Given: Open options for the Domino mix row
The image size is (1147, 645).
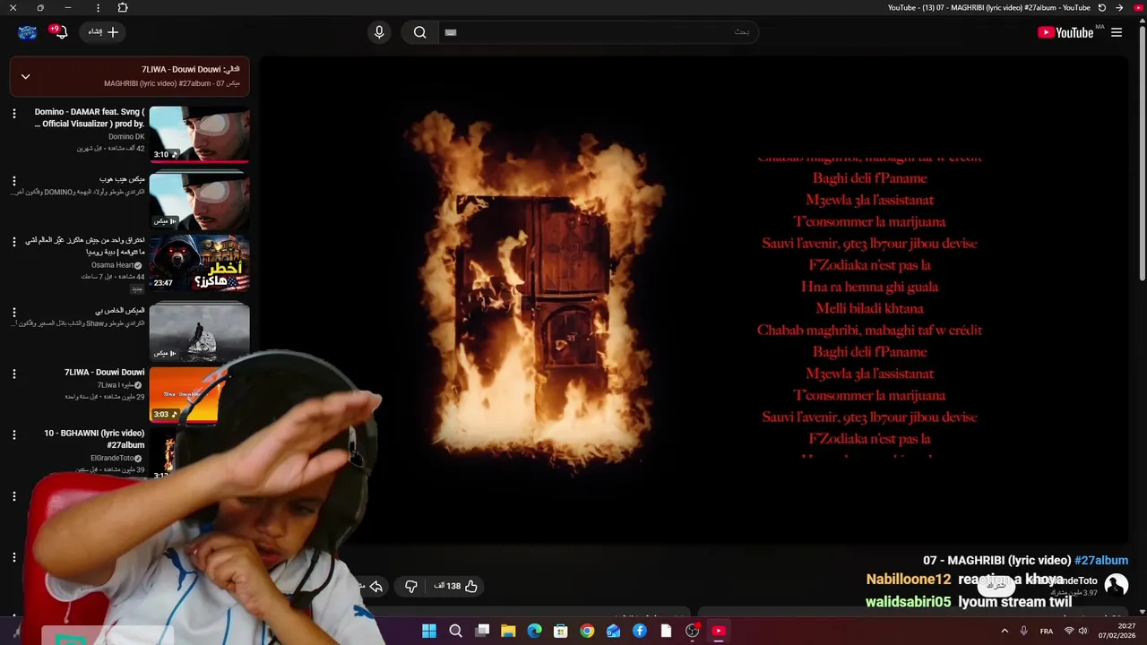Looking at the screenshot, I should (13, 181).
